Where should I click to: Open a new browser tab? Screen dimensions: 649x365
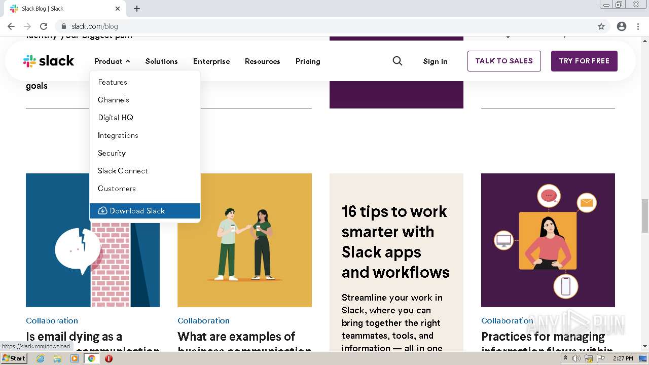pos(137,9)
